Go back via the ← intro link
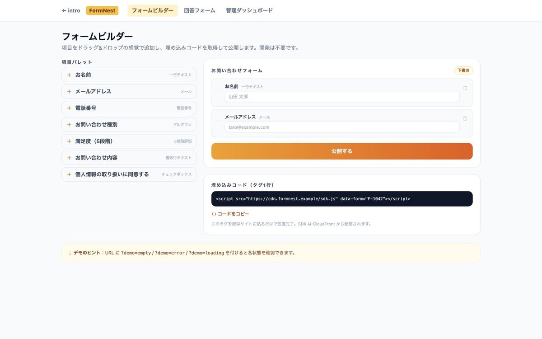Image resolution: width=542 pixels, height=339 pixels. click(71, 10)
